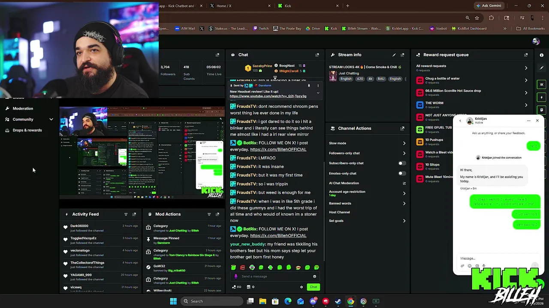Screen dimensions: 549x308
Task: Switch to the Home / X browser tab
Action: click(x=240, y=6)
